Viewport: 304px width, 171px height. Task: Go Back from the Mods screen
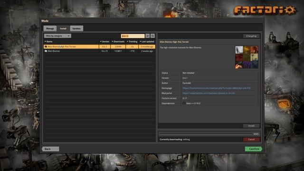click(51, 149)
